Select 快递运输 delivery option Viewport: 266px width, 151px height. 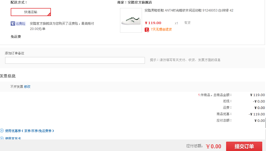[x=31, y=12]
